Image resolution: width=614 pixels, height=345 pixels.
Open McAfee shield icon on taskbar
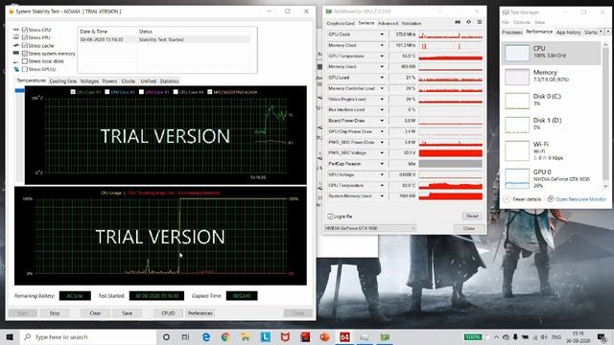(x=285, y=336)
